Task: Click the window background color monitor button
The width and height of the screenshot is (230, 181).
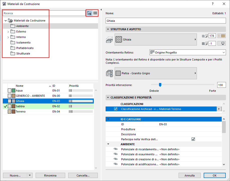Action: coord(221,43)
